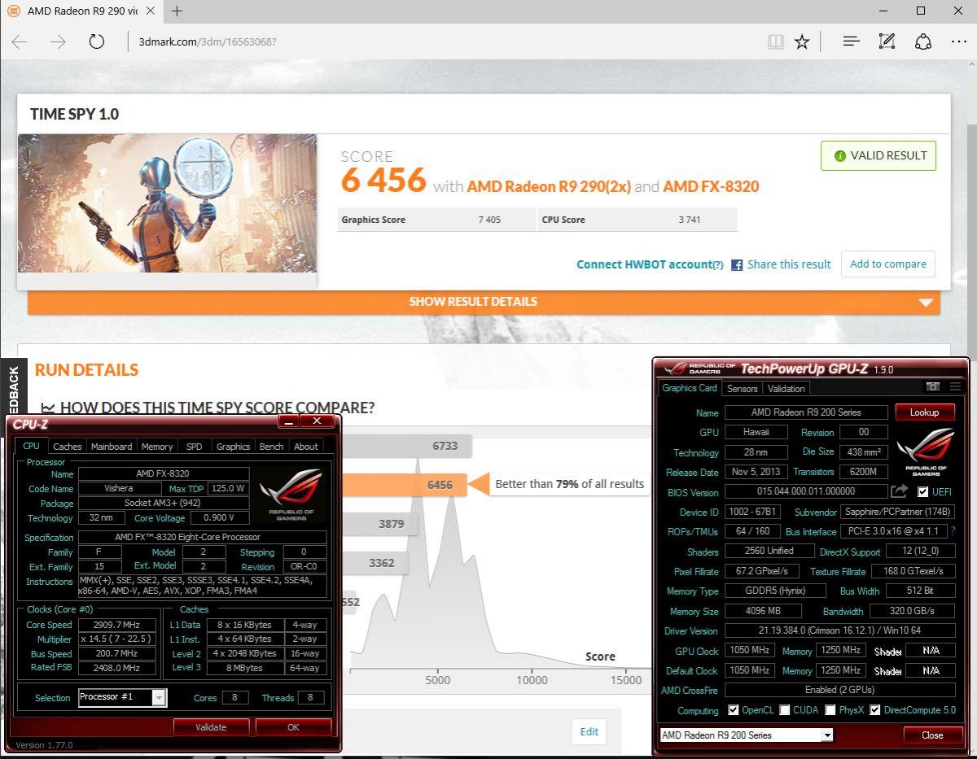977x759 pixels.
Task: Select the CPU tab in CPU-Z
Action: click(x=31, y=446)
